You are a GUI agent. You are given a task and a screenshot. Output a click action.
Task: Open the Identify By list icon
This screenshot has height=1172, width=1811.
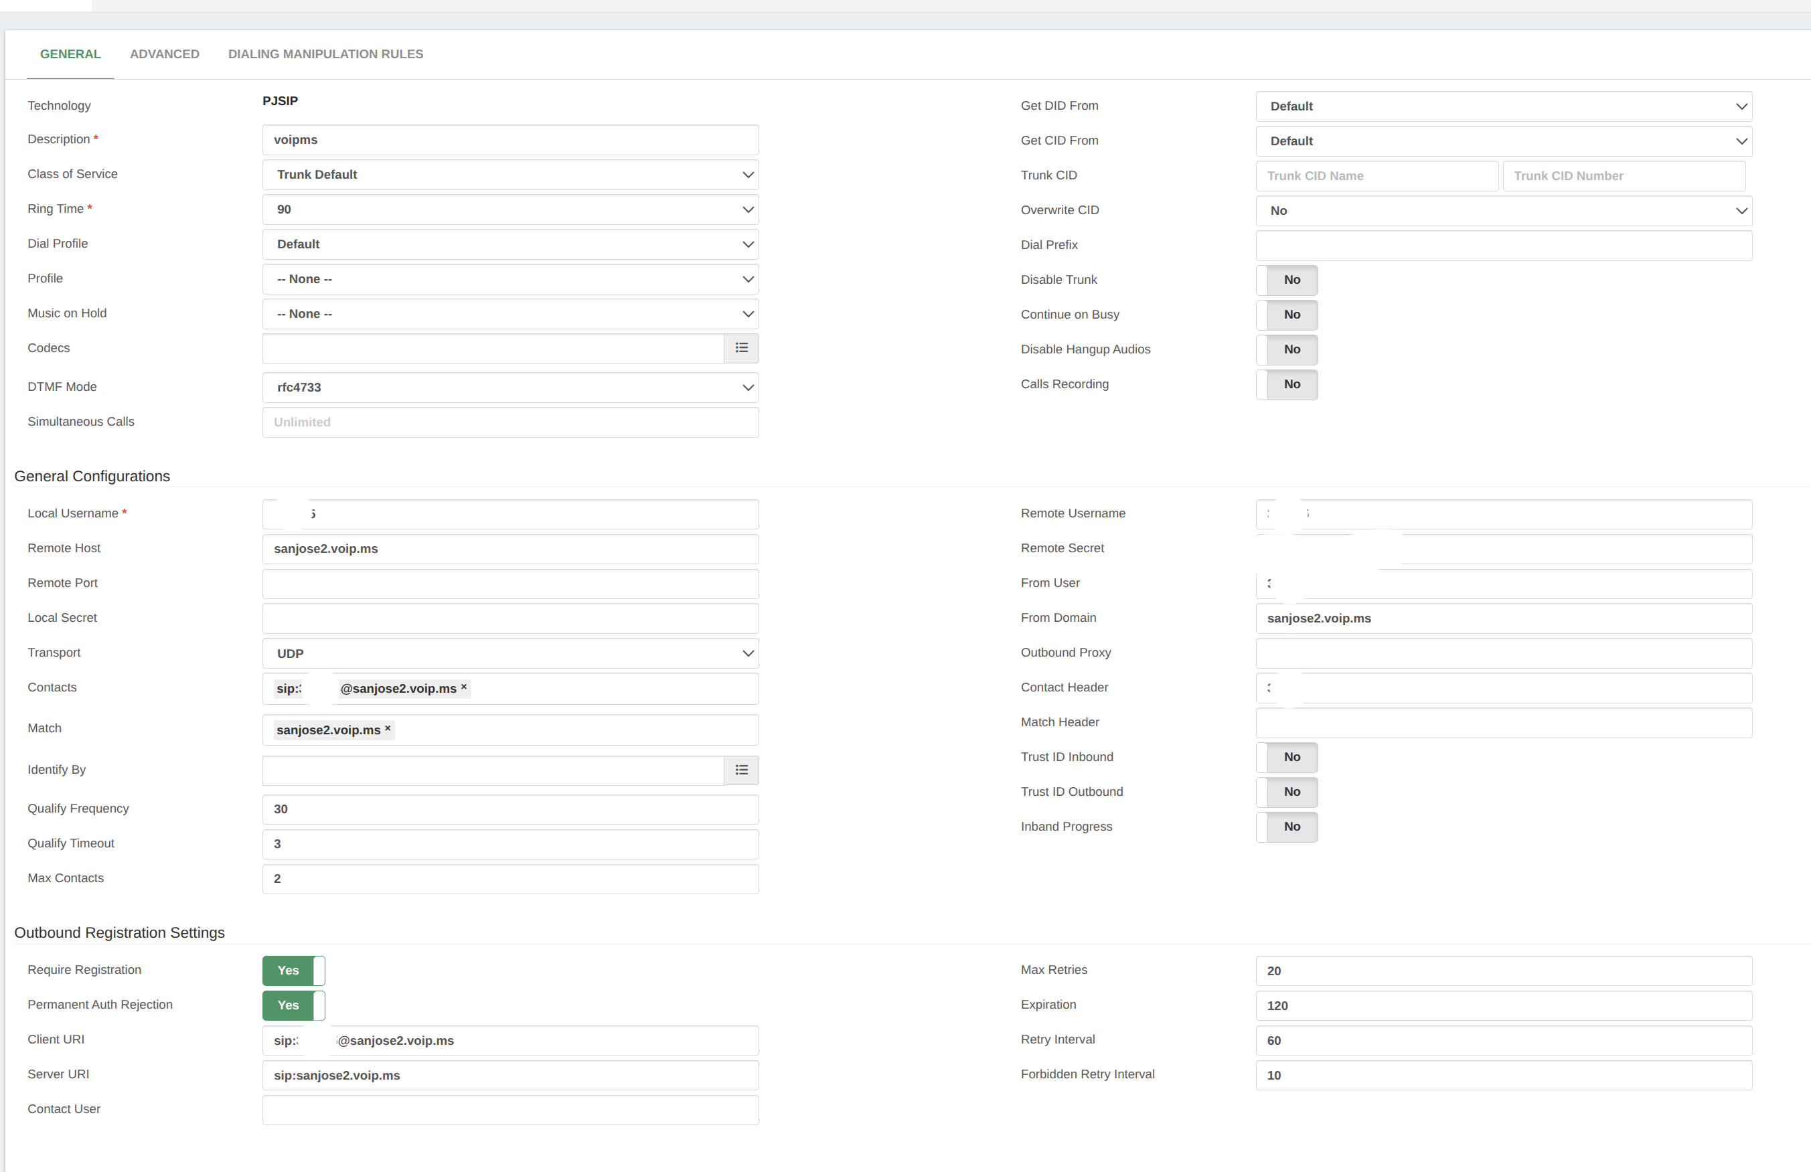coord(741,770)
